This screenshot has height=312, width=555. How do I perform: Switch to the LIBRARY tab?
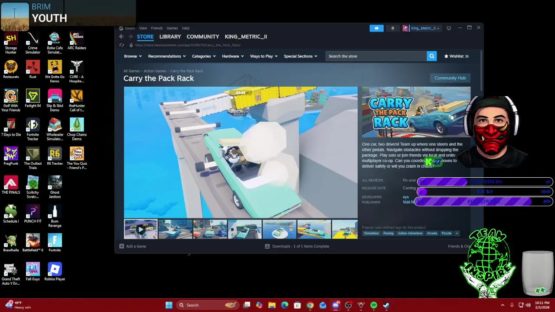tap(170, 37)
